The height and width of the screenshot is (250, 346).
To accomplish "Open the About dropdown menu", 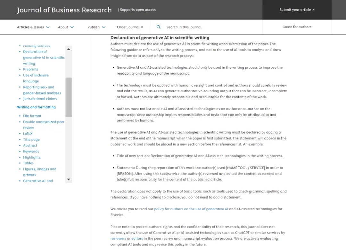I will 72,27.
